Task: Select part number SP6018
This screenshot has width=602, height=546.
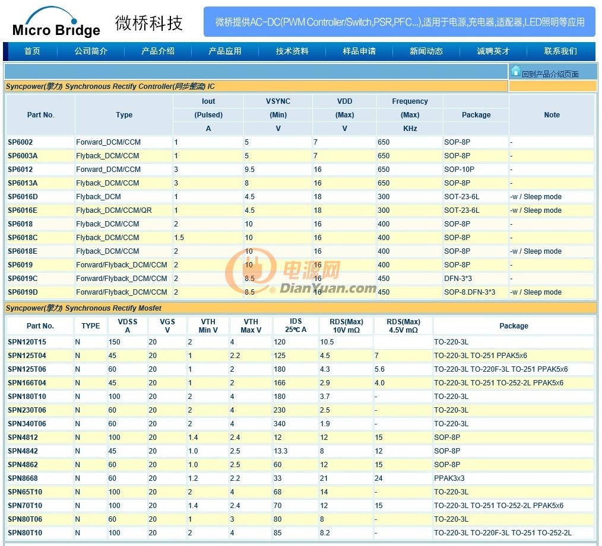Action: [x=20, y=224]
